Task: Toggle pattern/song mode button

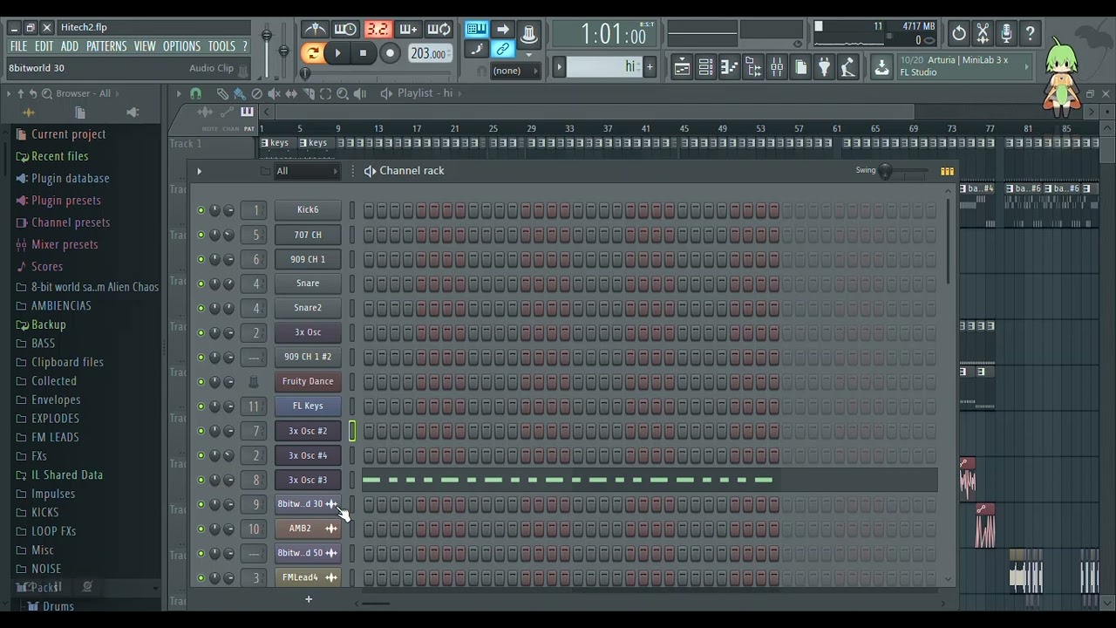Action: pyautogui.click(x=311, y=53)
